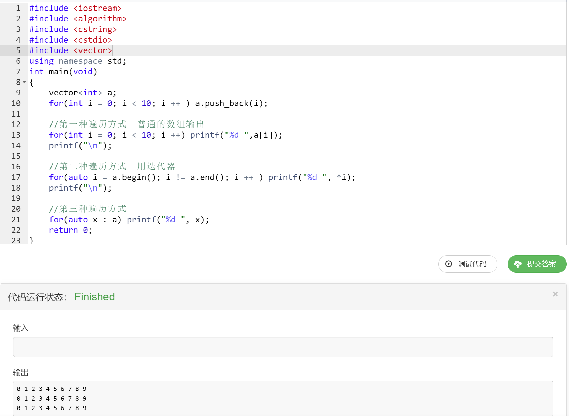Click on 'int main(void)' line

tap(63, 72)
